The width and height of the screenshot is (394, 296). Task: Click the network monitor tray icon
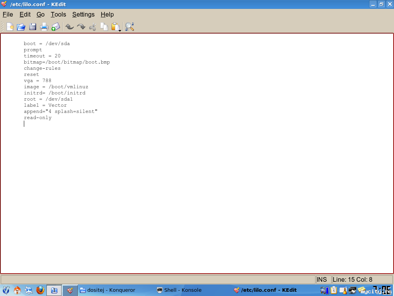[352, 290]
